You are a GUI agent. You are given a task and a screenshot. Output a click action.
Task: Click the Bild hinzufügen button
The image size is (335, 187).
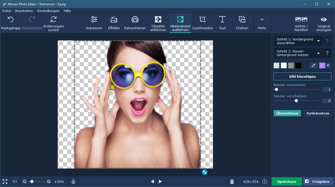[302, 76]
